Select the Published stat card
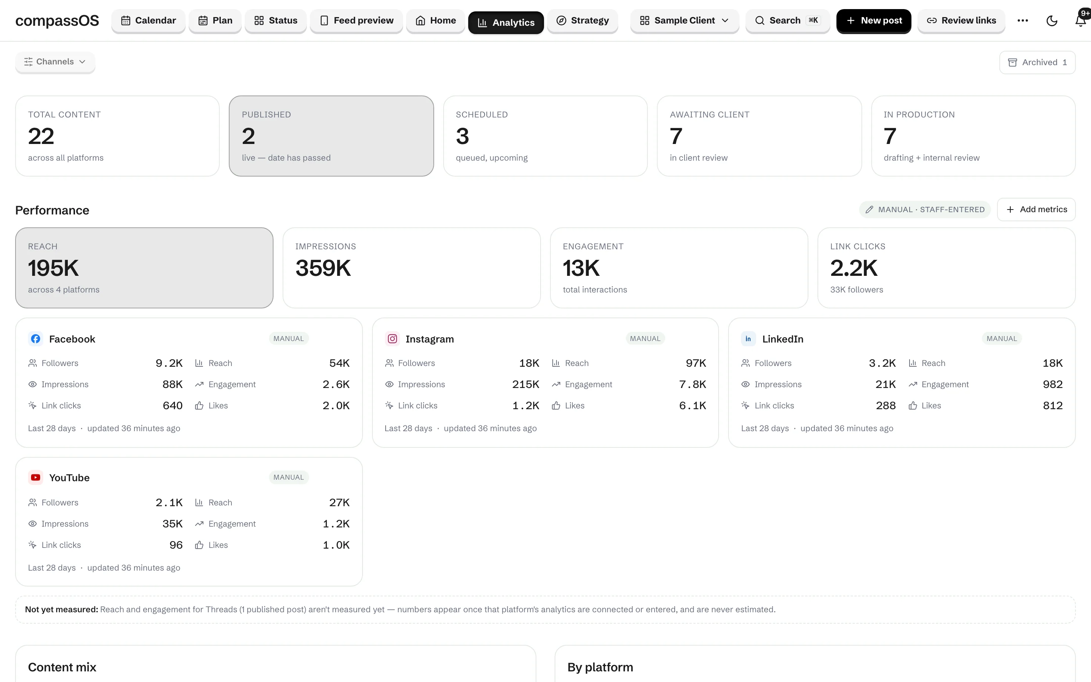 [331, 136]
